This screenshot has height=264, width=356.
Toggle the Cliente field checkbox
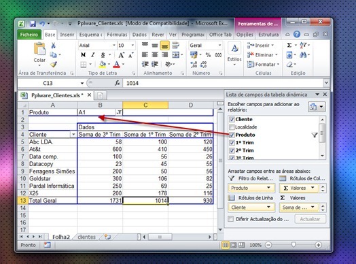coord(232,119)
